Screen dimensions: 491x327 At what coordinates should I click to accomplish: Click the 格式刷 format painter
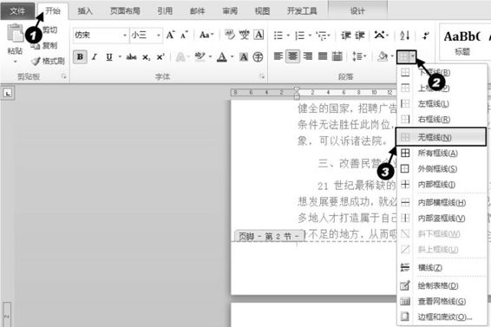48,61
